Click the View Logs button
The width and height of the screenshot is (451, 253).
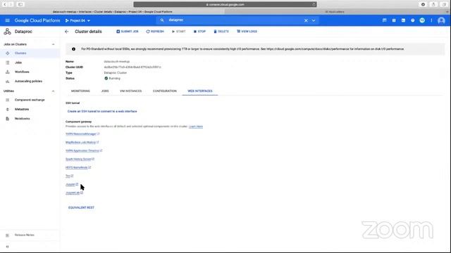[x=247, y=32]
